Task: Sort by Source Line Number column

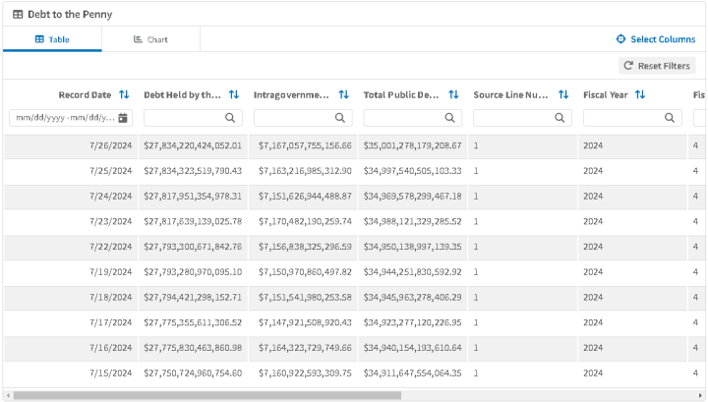Action: click(563, 94)
